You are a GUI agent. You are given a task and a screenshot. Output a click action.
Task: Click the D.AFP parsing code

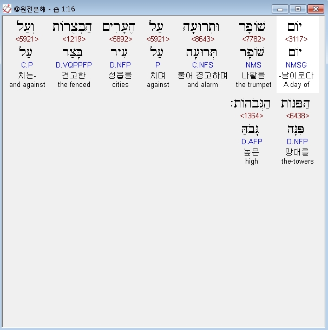252,142
